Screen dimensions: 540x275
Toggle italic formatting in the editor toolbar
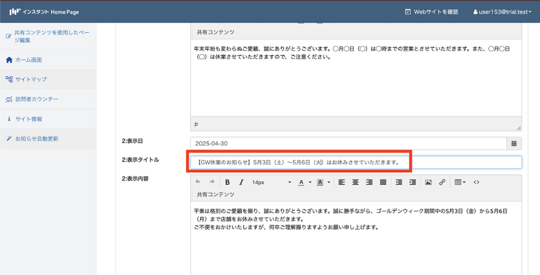point(241,183)
